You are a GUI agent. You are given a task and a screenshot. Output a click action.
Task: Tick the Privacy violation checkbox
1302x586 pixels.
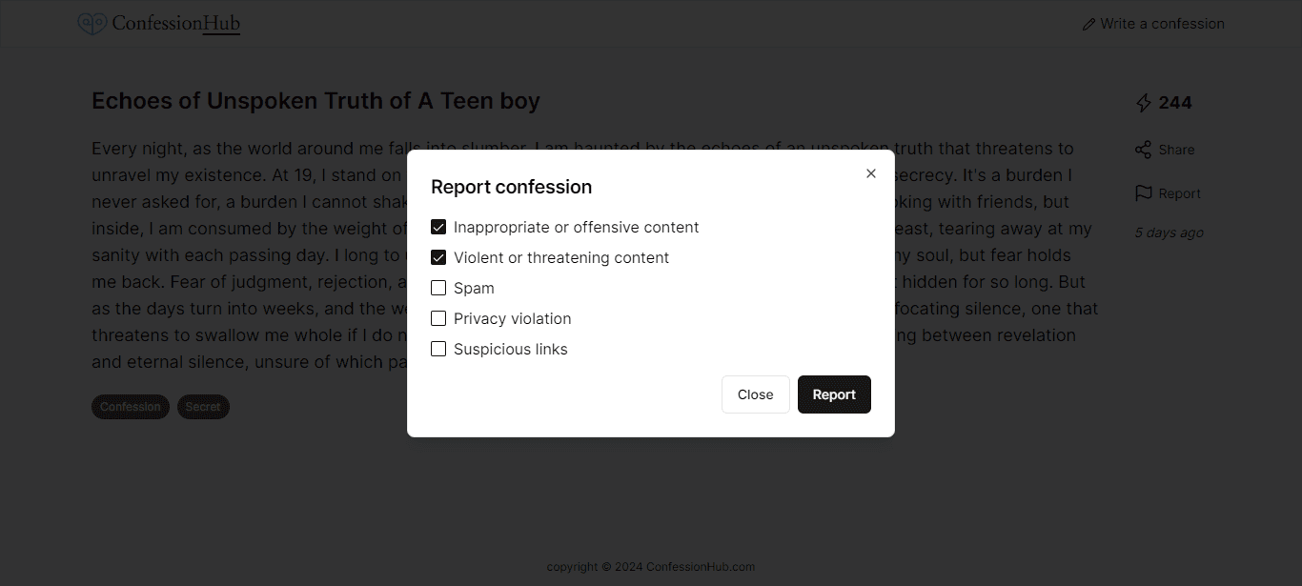pos(438,319)
